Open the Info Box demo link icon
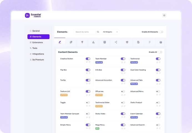 [125, 73]
